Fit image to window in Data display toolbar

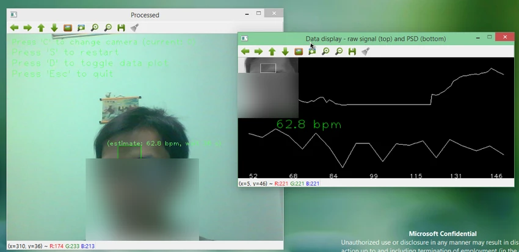(312, 51)
